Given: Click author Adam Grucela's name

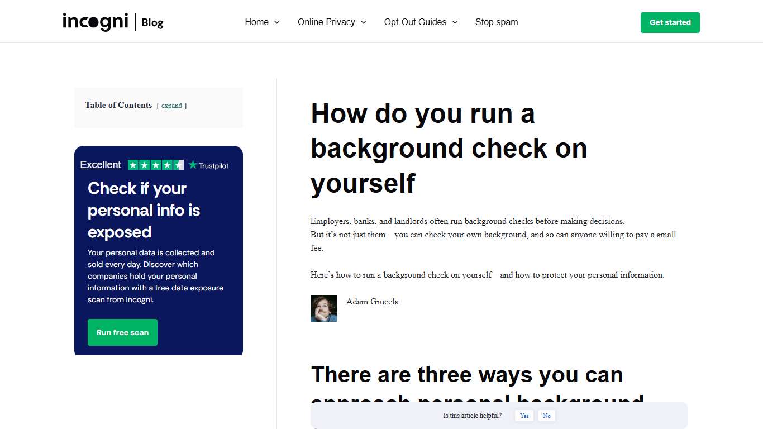Looking at the screenshot, I should [x=373, y=302].
